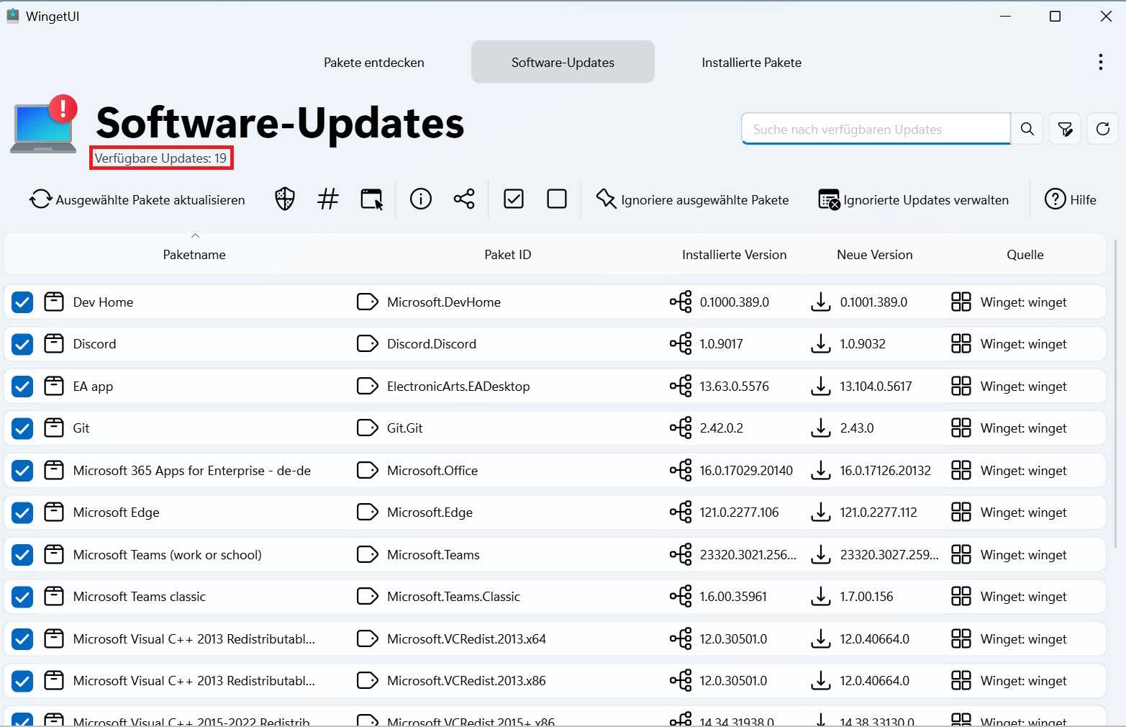
Task: Click the interactive installation window icon
Action: (371, 199)
